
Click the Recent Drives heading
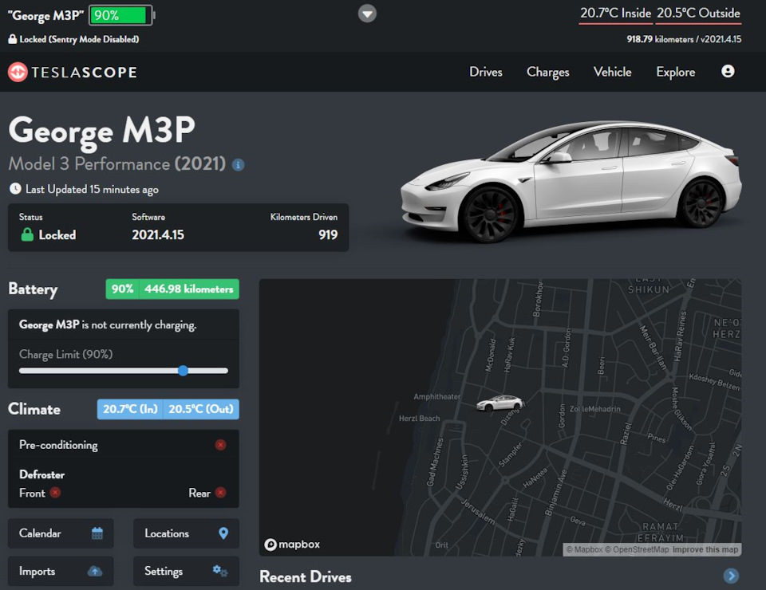point(306,576)
